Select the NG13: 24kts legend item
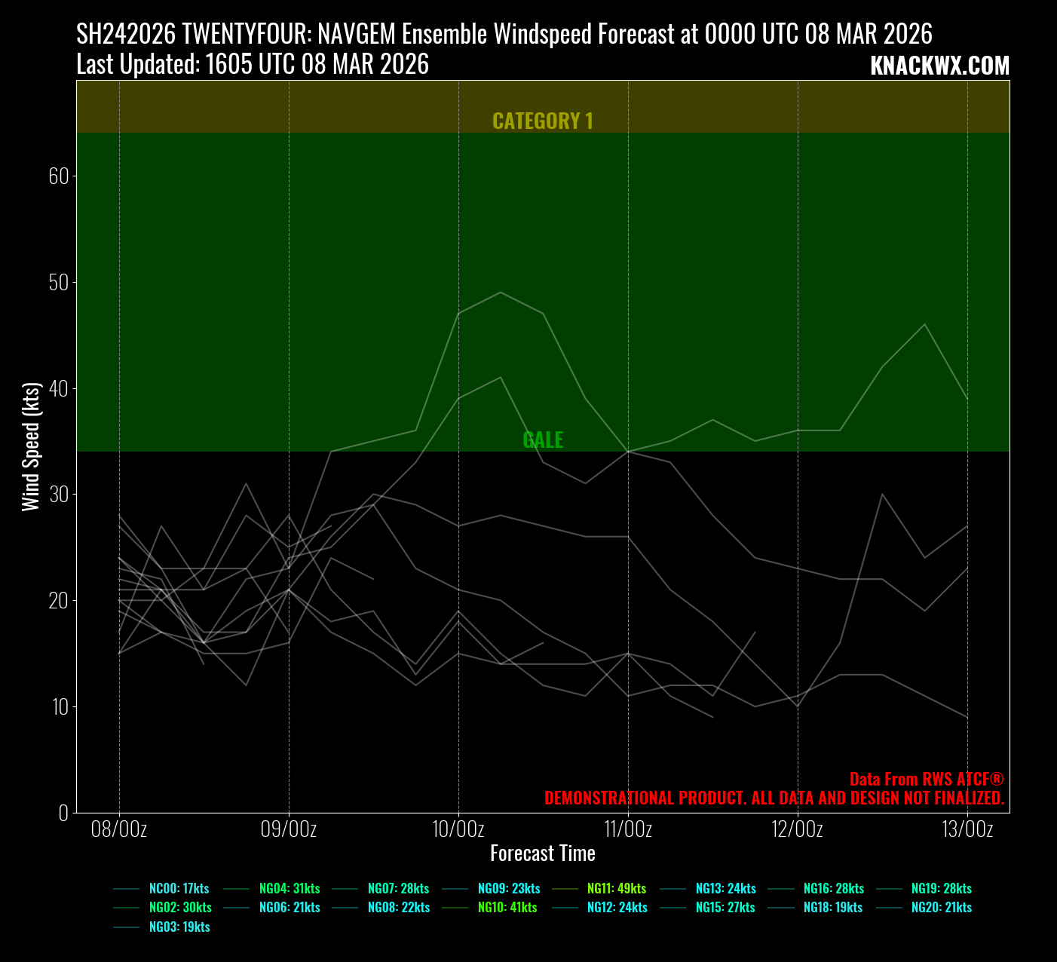Viewport: 1057px width, 962px height. click(x=725, y=889)
